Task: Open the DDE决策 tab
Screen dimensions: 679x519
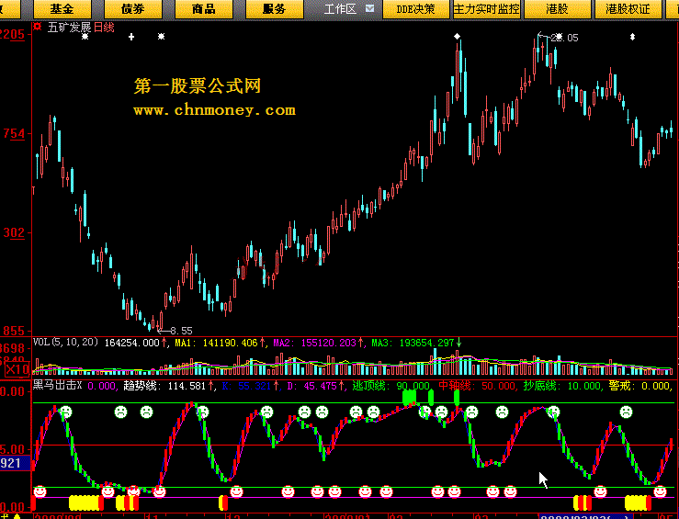Action: point(415,9)
